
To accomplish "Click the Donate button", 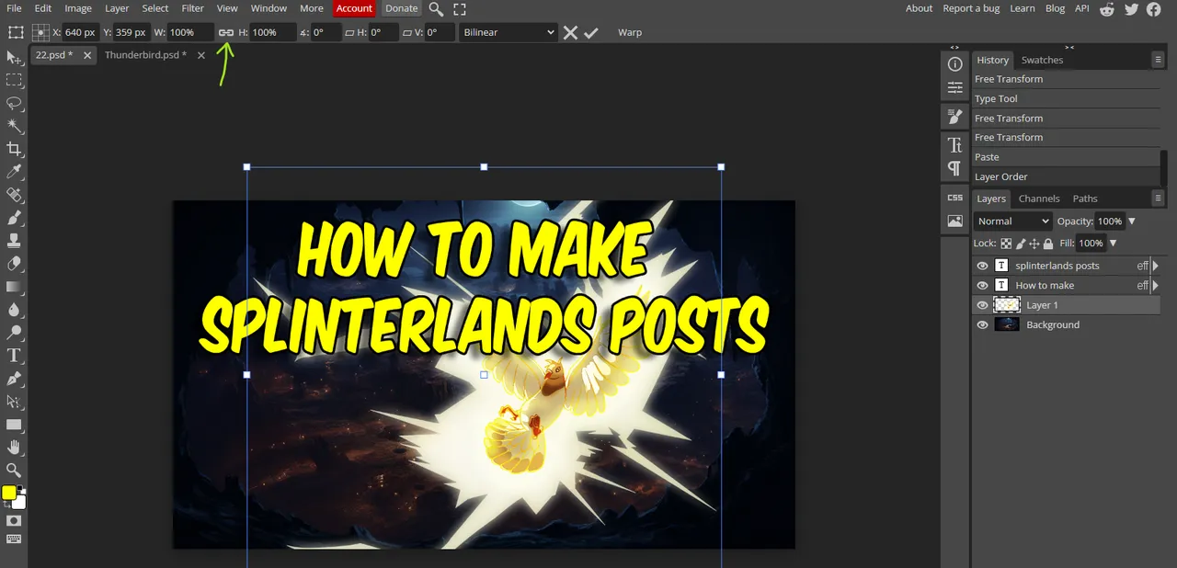I will click(x=401, y=8).
